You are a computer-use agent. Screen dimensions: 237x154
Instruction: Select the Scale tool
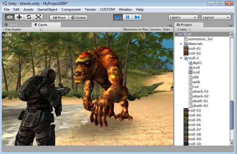tap(38, 17)
